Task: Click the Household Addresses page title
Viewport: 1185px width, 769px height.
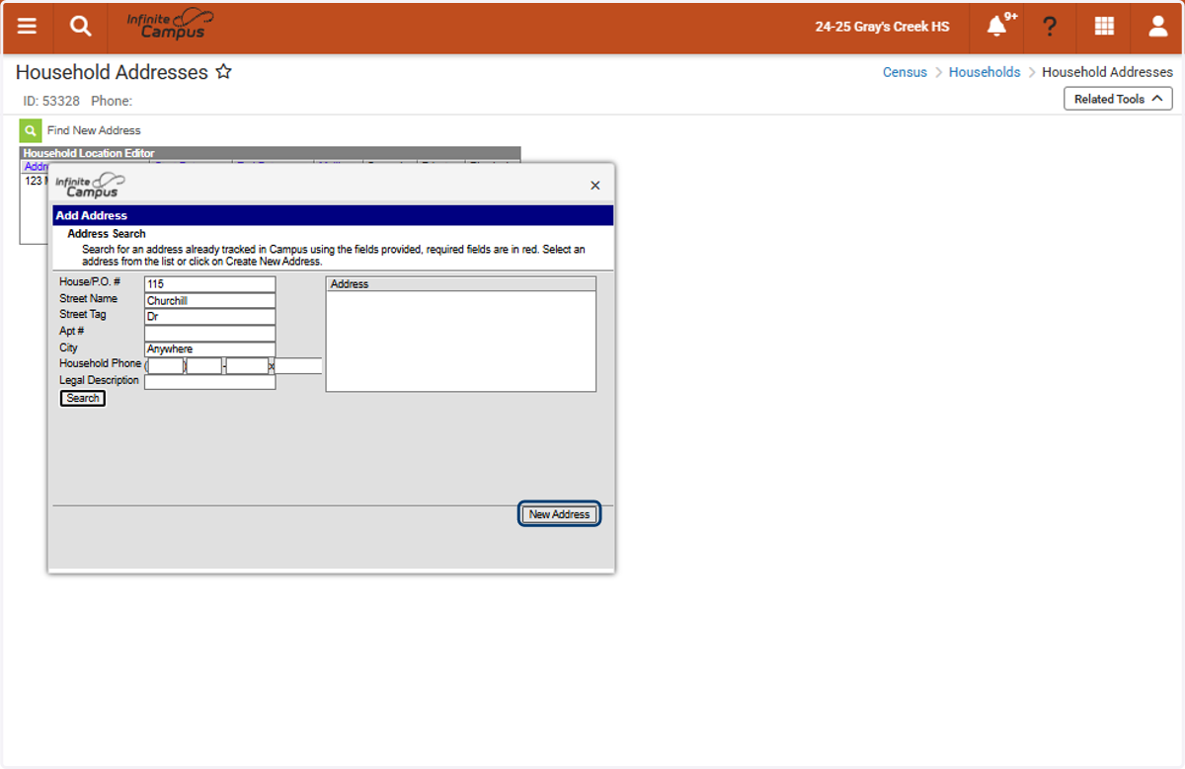Action: (x=112, y=72)
